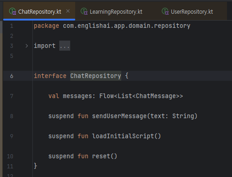Viewport: 232px width, 177px height.
Task: Click the reset function name
Action: coord(101,156)
